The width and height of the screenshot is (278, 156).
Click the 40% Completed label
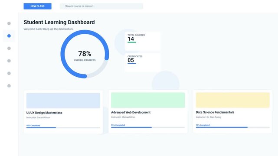point(33,126)
